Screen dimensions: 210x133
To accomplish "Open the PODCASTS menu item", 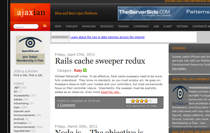I will (x=72, y=26).
